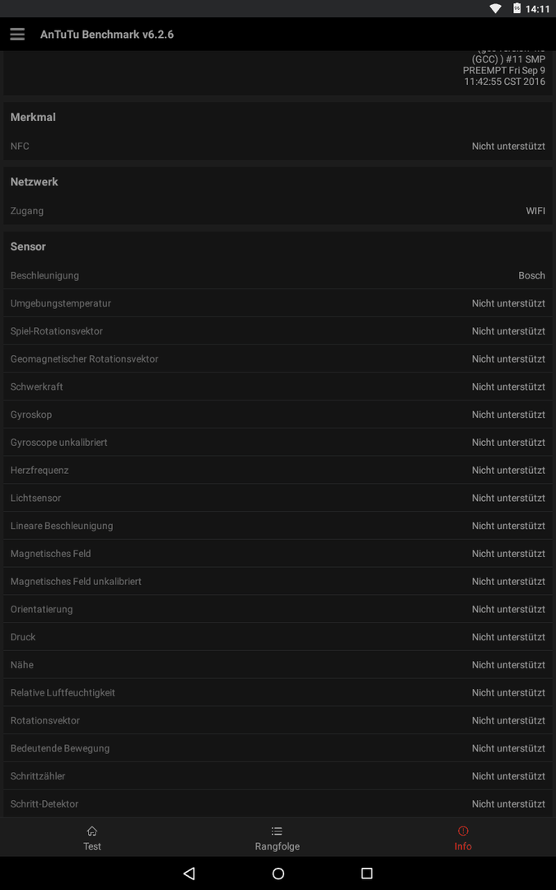This screenshot has height=890, width=556.
Task: Open the hamburger navigation menu
Action: point(17,34)
